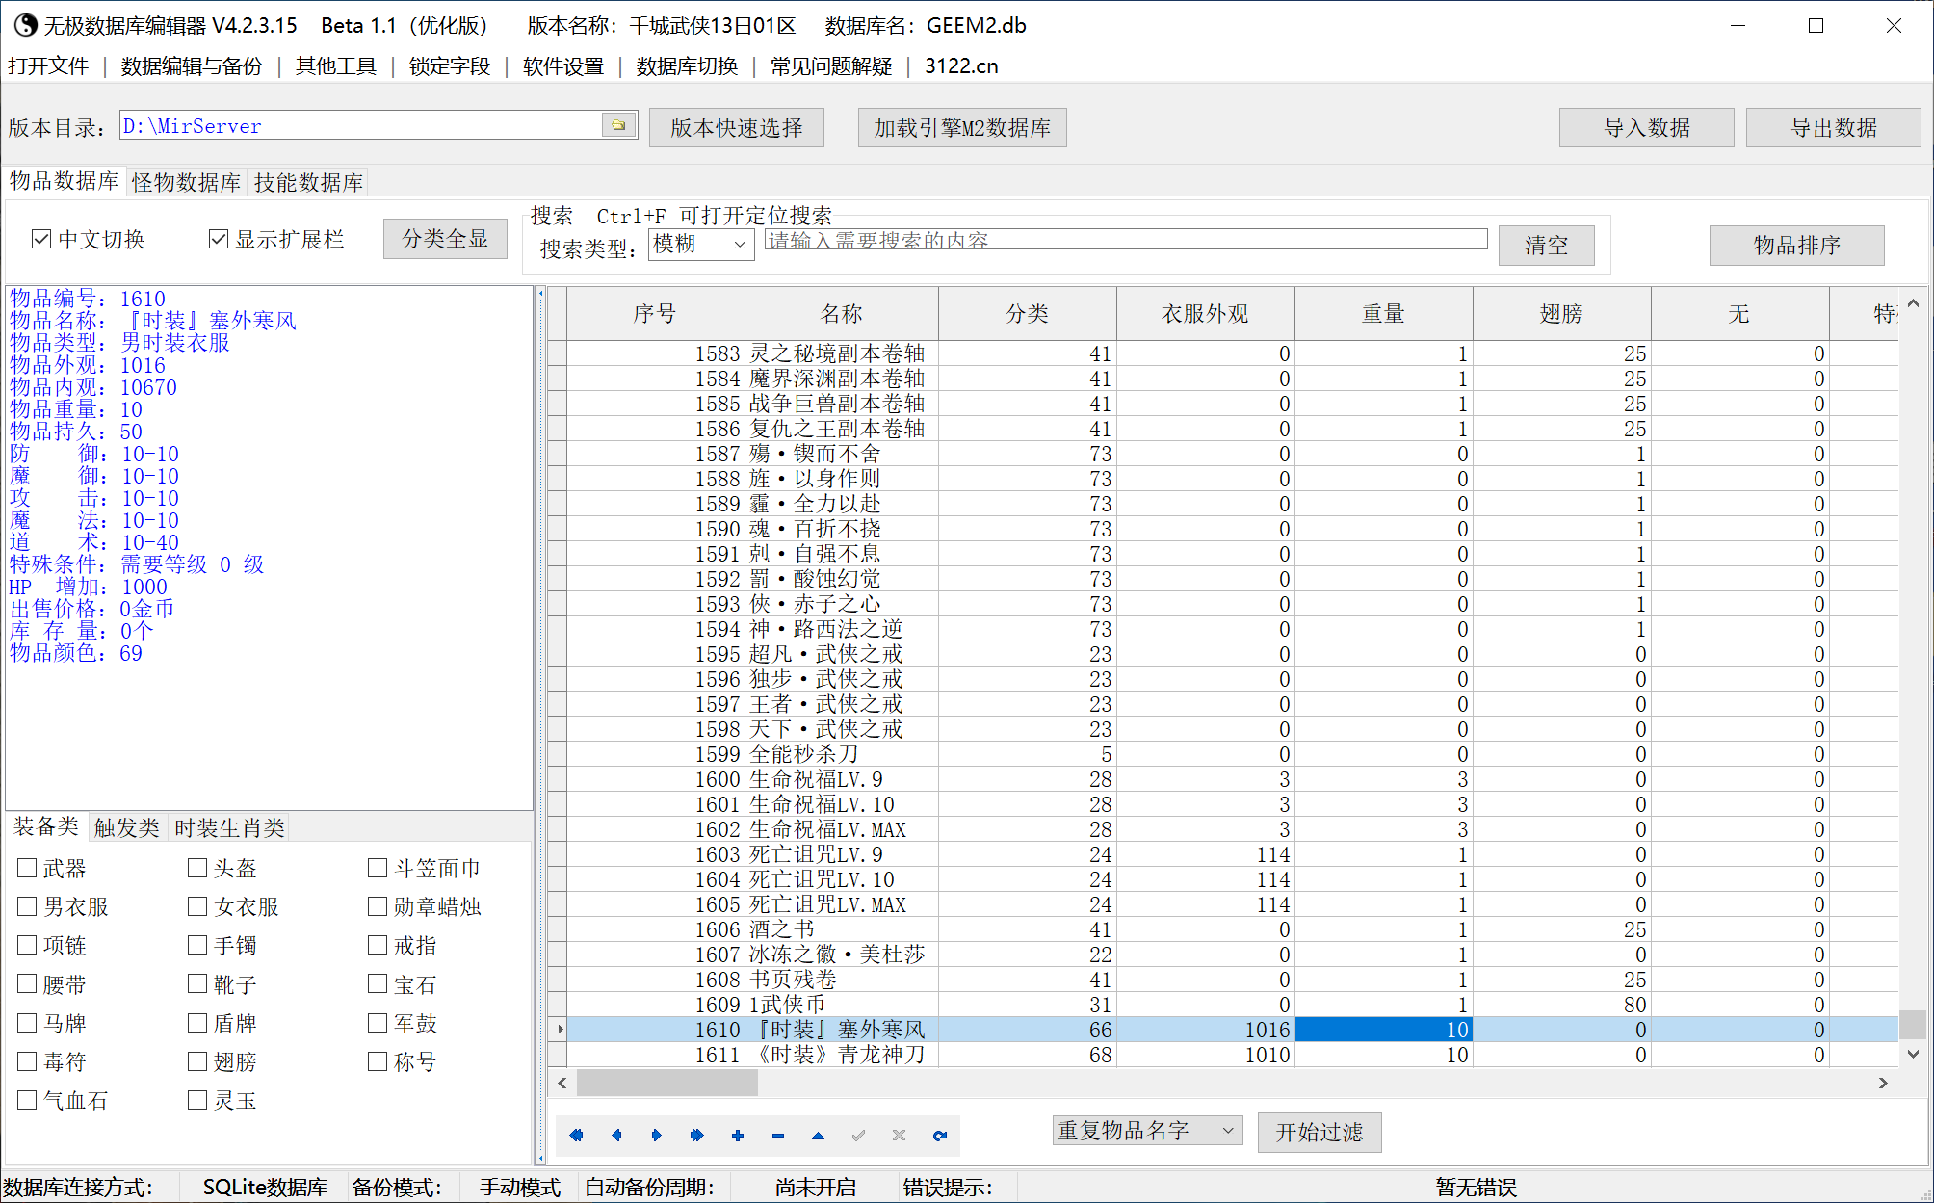The image size is (1934, 1203).
Task: Check the 女衣服 category box
Action: (197, 906)
